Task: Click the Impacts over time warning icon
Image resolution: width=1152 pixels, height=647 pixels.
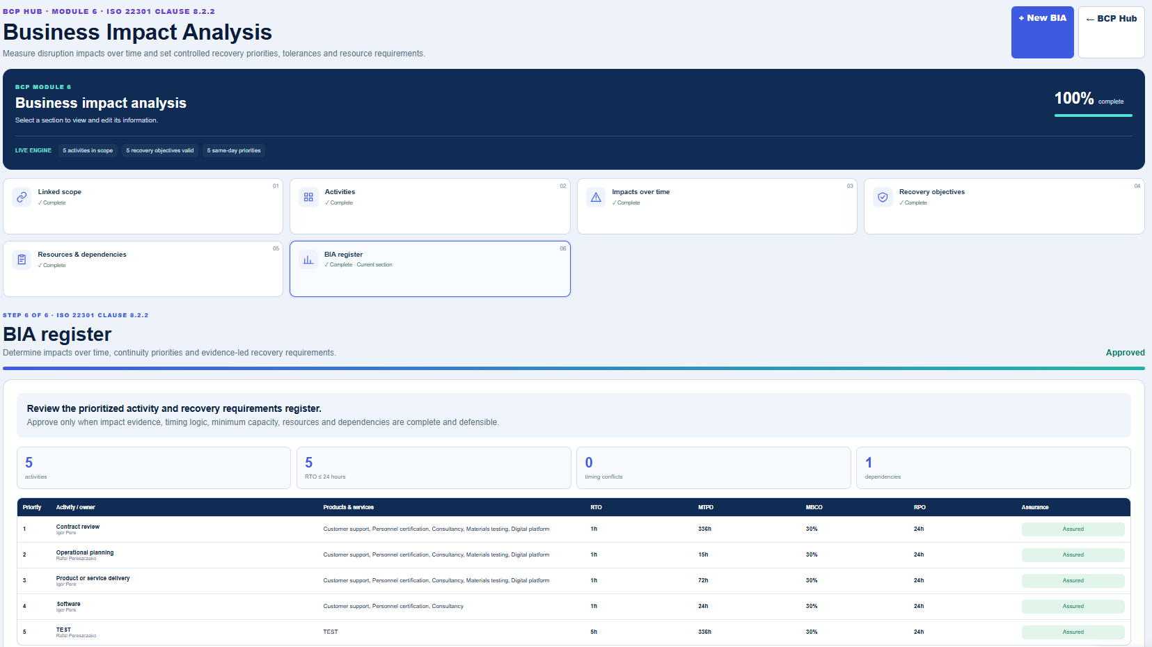Action: [596, 197]
